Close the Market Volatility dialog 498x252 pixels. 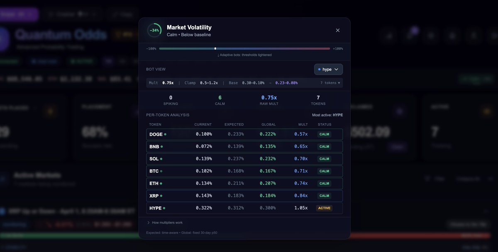[337, 30]
